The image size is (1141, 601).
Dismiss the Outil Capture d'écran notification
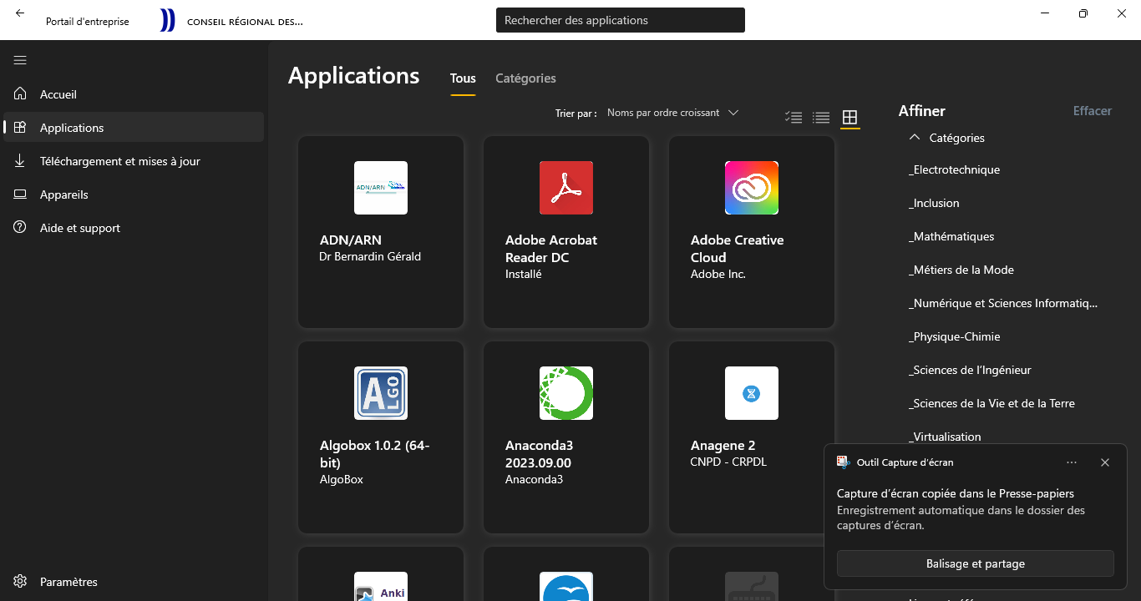click(x=1105, y=462)
